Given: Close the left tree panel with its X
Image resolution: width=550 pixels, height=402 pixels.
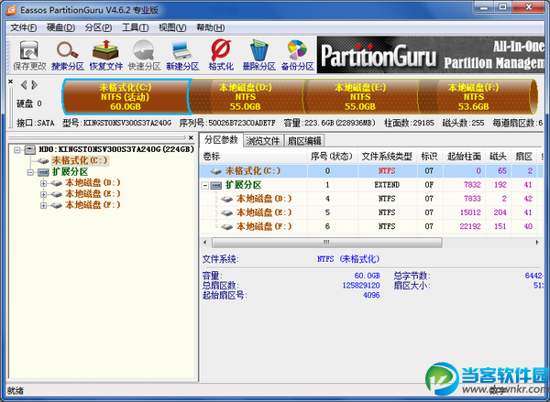Looking at the screenshot, I should click(191, 137).
